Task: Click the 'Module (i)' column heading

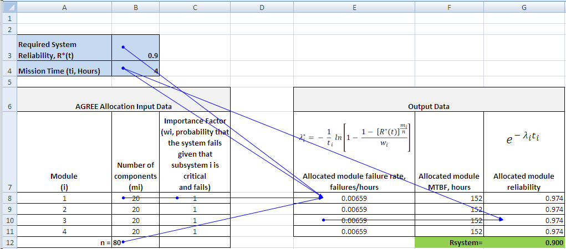Action: pos(64,152)
